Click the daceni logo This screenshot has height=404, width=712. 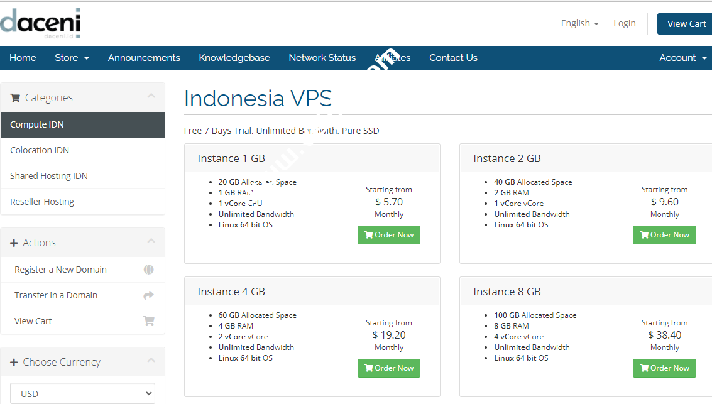pyautogui.click(x=40, y=22)
